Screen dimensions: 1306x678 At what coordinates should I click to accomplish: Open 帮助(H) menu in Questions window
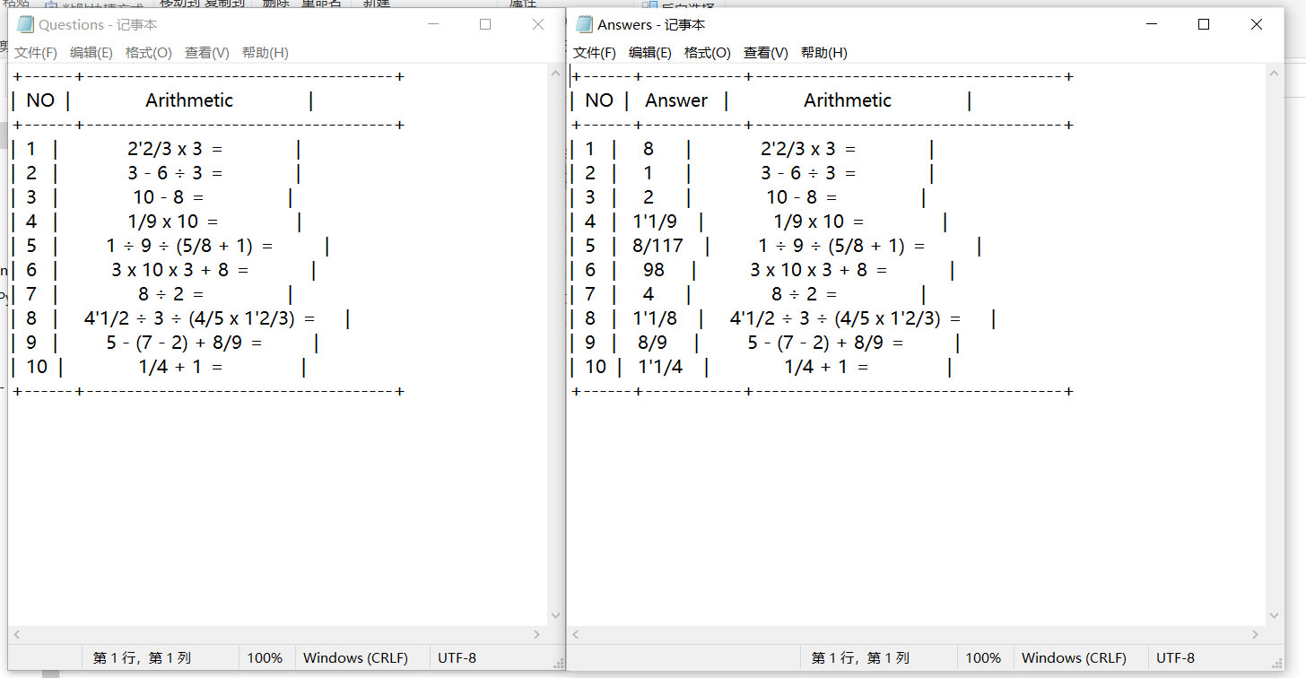(x=266, y=53)
